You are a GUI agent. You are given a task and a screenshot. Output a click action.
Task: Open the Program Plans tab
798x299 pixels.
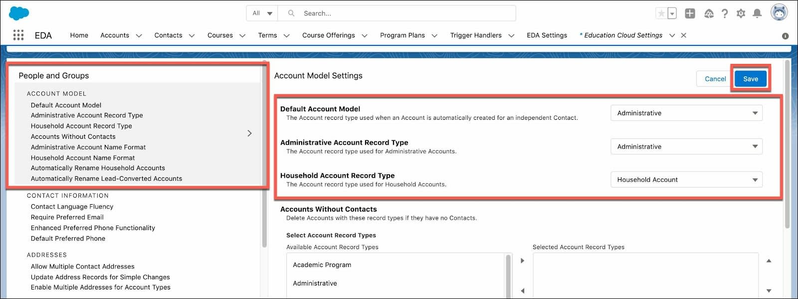[402, 35]
